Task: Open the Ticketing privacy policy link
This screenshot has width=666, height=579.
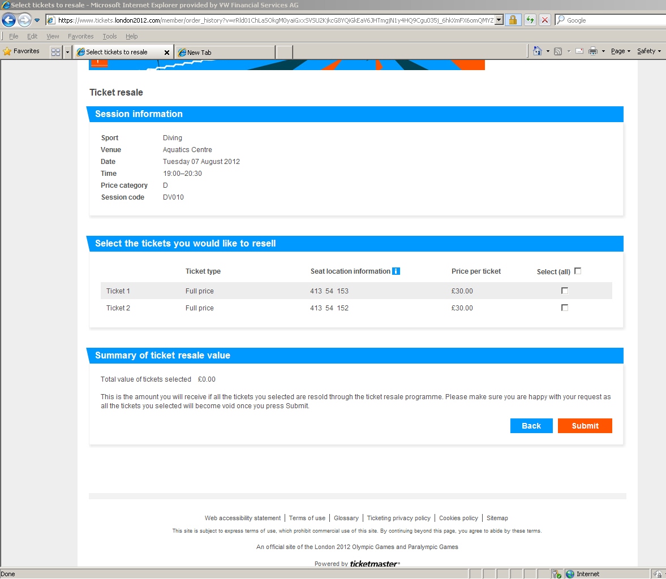Action: (x=398, y=518)
